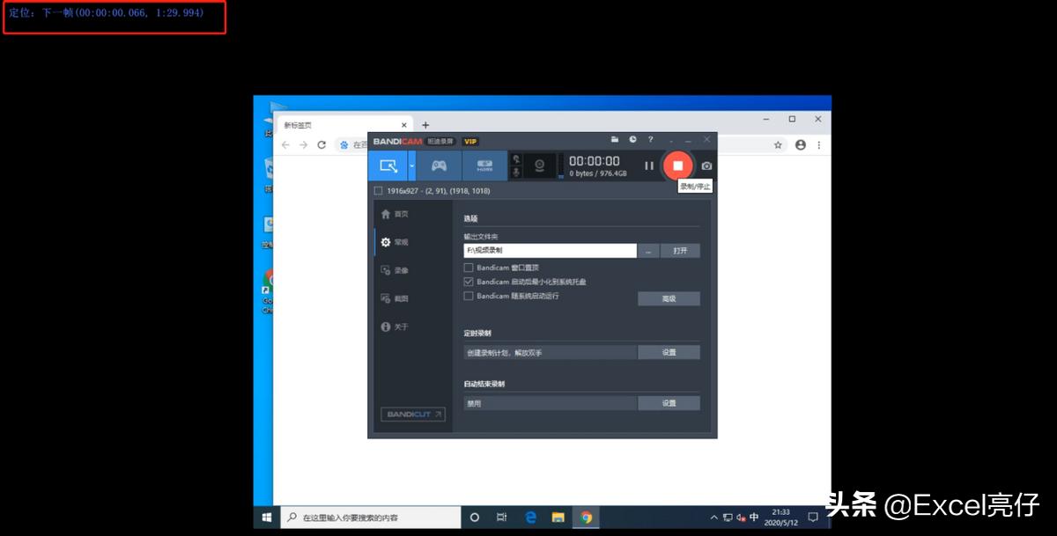This screenshot has width=1057, height=536.
Task: Open Task View on the taskbar
Action: (501, 517)
